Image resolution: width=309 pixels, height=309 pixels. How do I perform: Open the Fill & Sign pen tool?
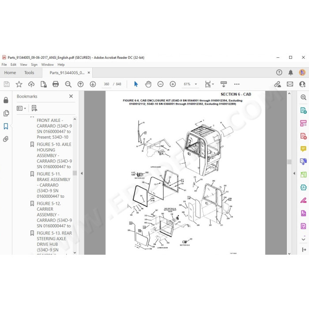tap(303, 200)
